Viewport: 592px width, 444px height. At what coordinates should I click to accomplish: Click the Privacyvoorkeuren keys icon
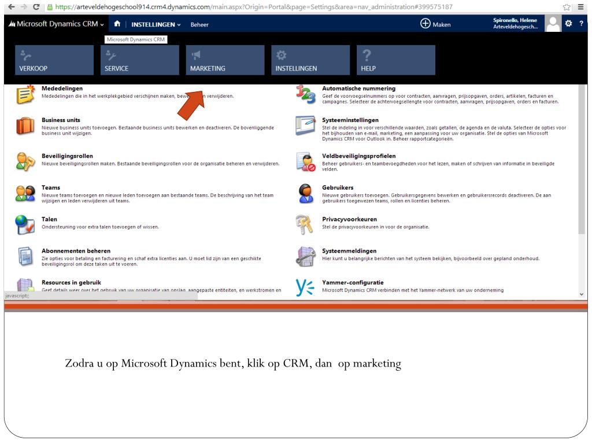point(304,225)
